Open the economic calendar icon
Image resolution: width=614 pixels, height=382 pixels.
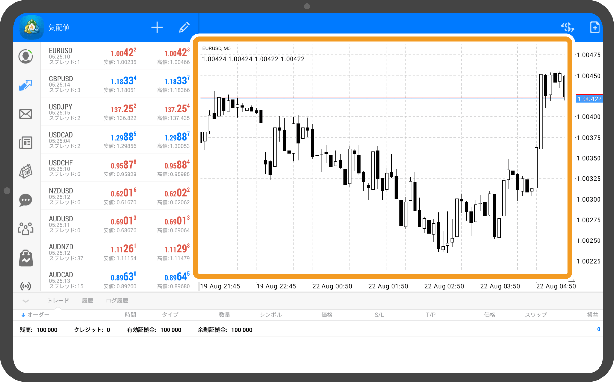tap(26, 172)
